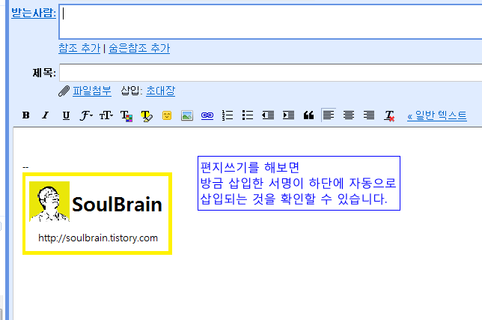The height and width of the screenshot is (320, 482).
Task: Click 참조 추가 to add Cc
Action: [79, 48]
